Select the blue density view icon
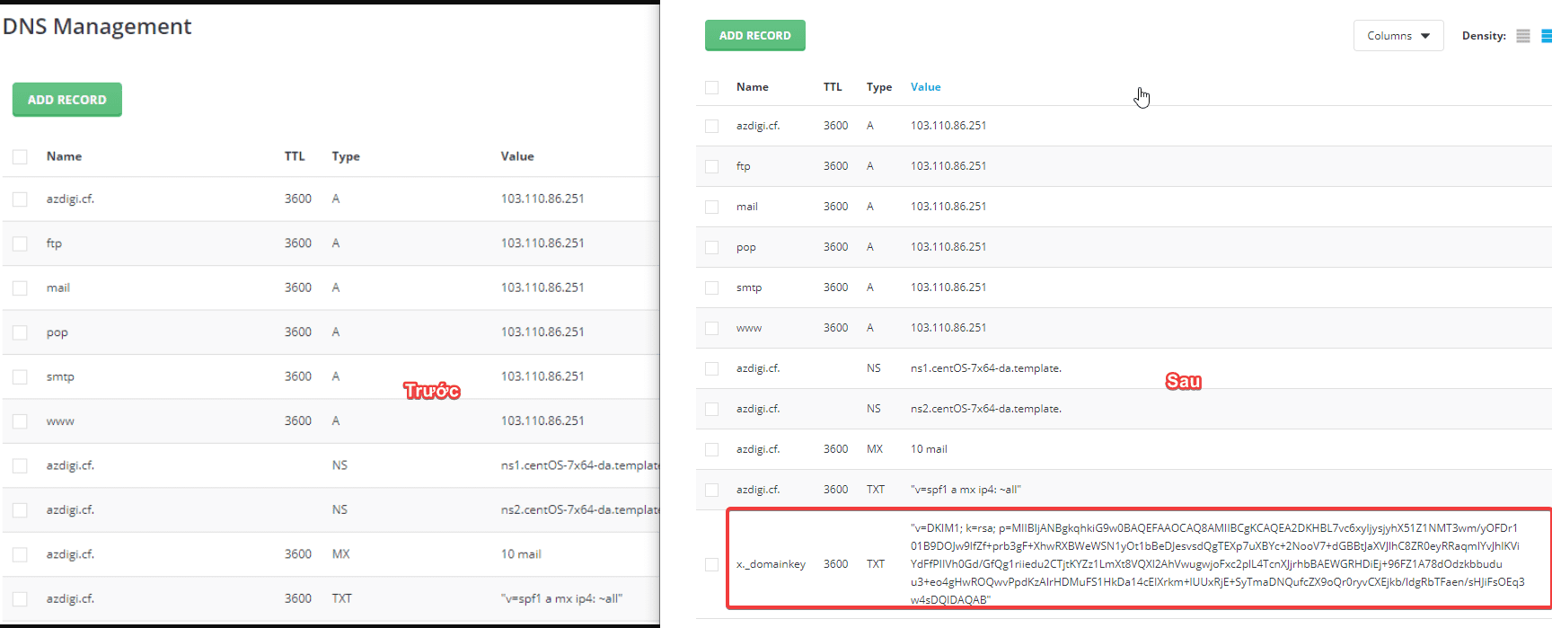1552x628 pixels. coord(1547,36)
